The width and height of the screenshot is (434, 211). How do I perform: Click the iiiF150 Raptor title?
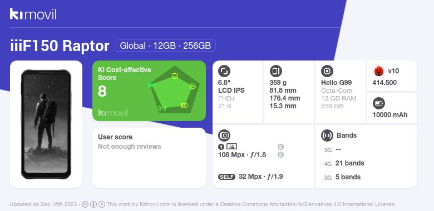tap(60, 46)
